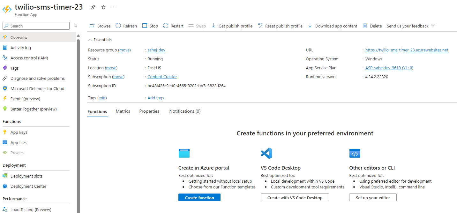Screen dimensions: 457x213
Task: Click Add tags link
Action: (156, 98)
